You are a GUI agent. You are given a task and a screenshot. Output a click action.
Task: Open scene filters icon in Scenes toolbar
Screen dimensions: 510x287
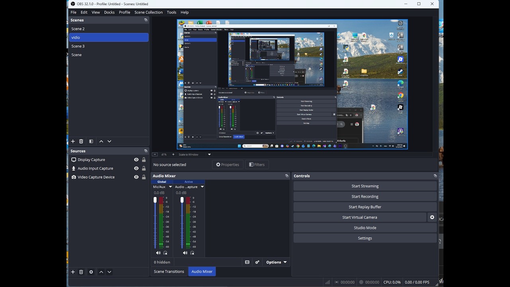click(91, 142)
